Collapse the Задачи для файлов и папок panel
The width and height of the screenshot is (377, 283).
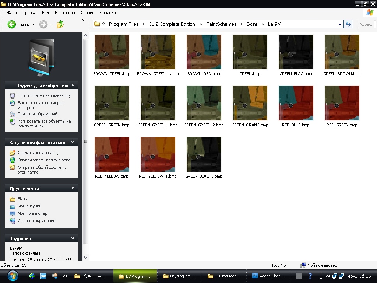[73, 142]
